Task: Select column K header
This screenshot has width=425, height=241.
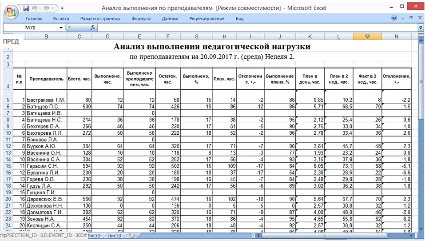Action: (310, 37)
